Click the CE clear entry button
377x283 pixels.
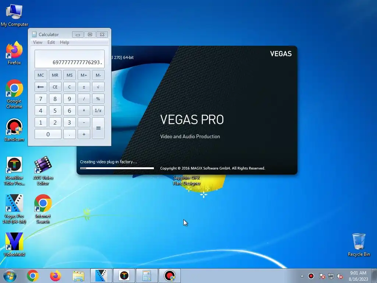(x=55, y=87)
